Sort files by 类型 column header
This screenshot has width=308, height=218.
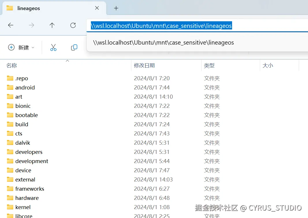click(x=209, y=65)
